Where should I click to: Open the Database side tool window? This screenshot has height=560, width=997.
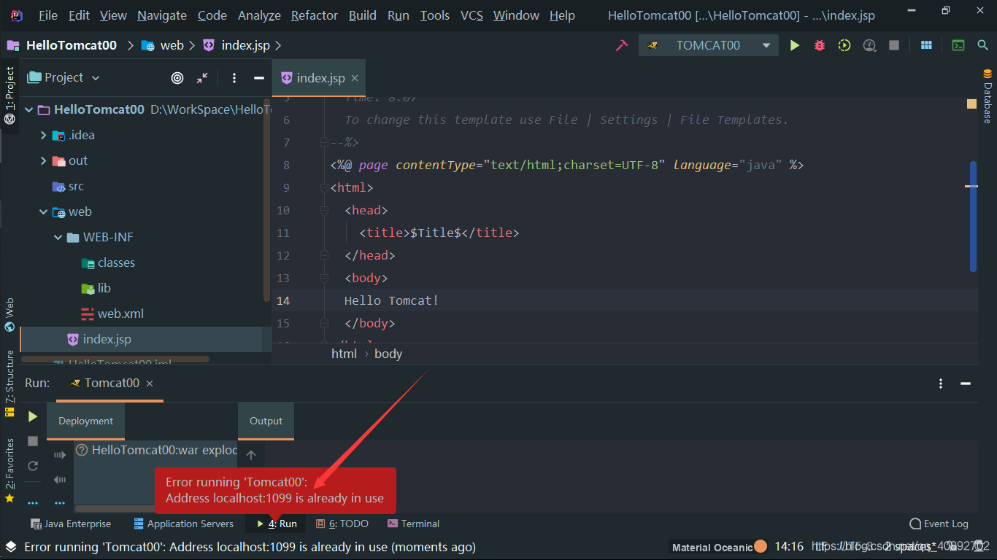pyautogui.click(x=988, y=96)
